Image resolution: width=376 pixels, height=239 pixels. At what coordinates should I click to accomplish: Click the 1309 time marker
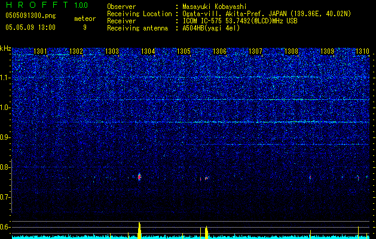click(x=327, y=51)
